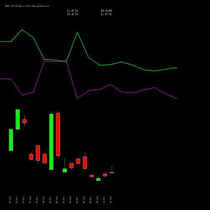Click the small red candle above 28 Jan

31,157
